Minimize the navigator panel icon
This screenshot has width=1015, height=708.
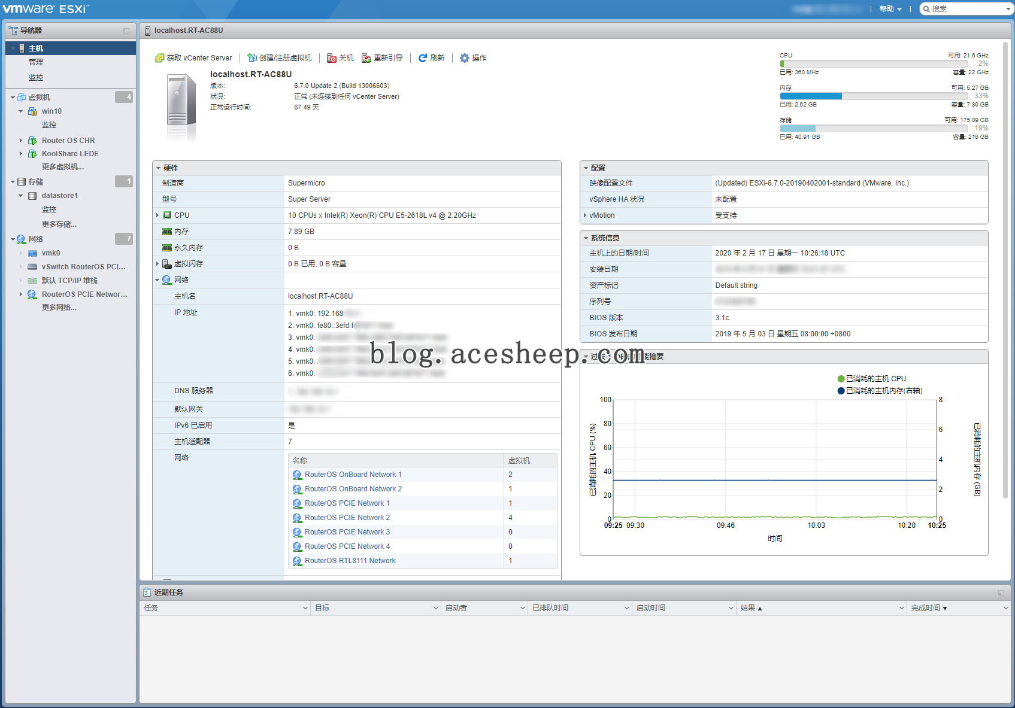click(126, 31)
